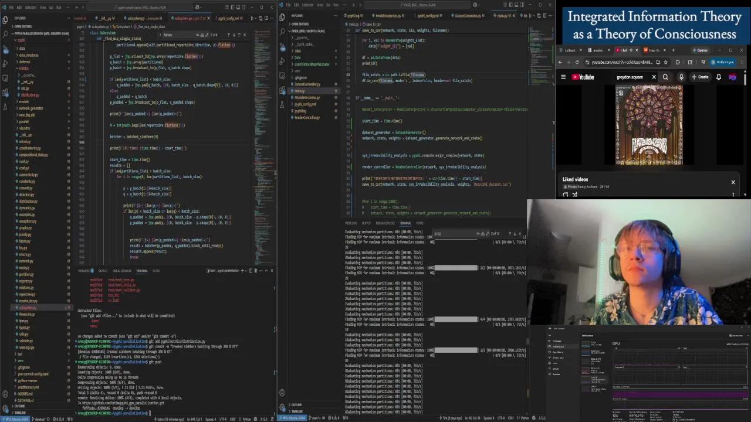Select PROBLEMS tab in left VS Code panel
The image size is (751, 422).
(x=84, y=271)
